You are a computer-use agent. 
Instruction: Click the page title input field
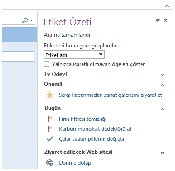[x=18, y=56]
